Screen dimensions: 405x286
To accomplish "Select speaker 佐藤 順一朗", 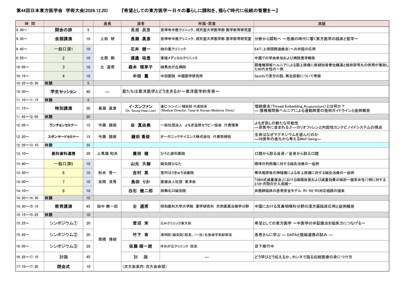I will click(140, 246).
